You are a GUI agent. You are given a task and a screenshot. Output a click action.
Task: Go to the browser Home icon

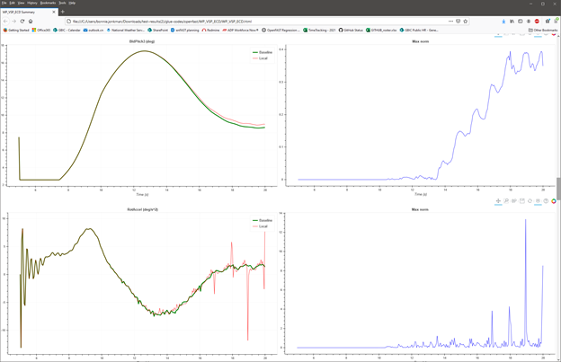[x=31, y=21]
